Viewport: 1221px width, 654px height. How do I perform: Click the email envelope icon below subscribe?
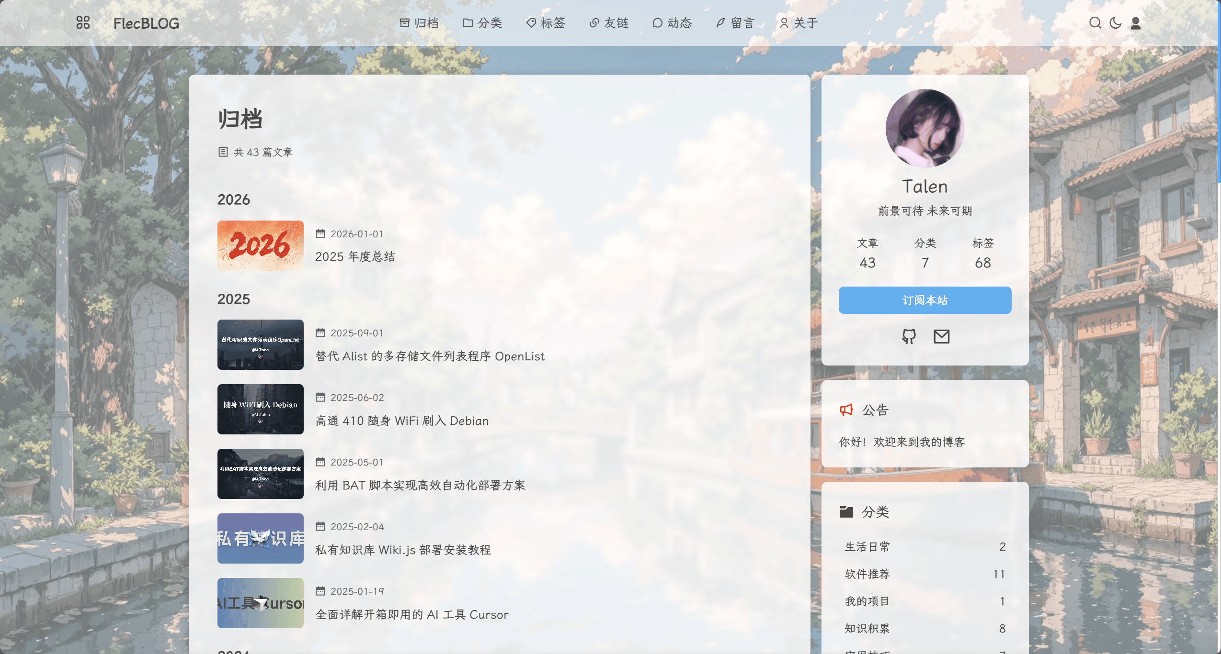pos(941,336)
